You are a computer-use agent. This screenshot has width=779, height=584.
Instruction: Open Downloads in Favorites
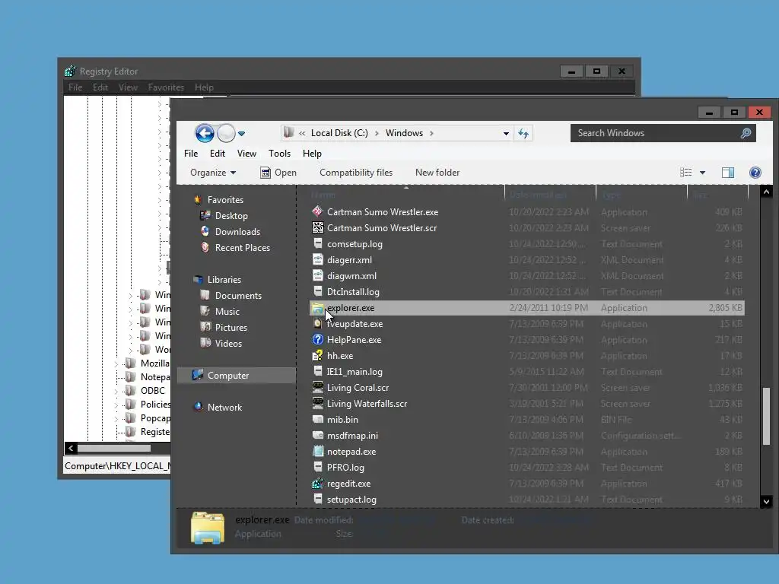237,231
